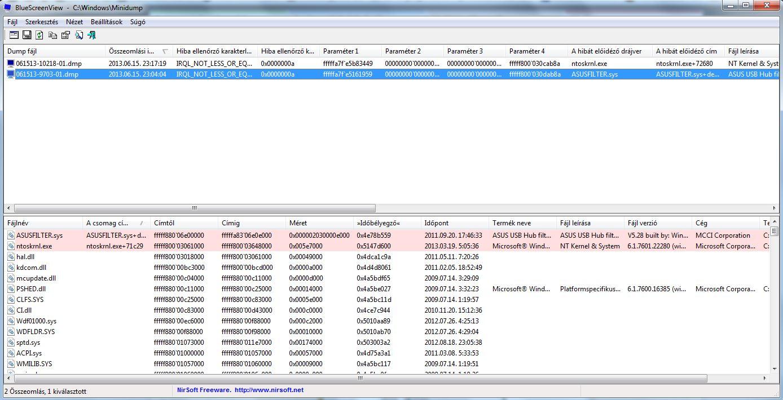Click the fffffa7f`e5161959 parameter cell
Screen dimensions: 783x400
347,74
